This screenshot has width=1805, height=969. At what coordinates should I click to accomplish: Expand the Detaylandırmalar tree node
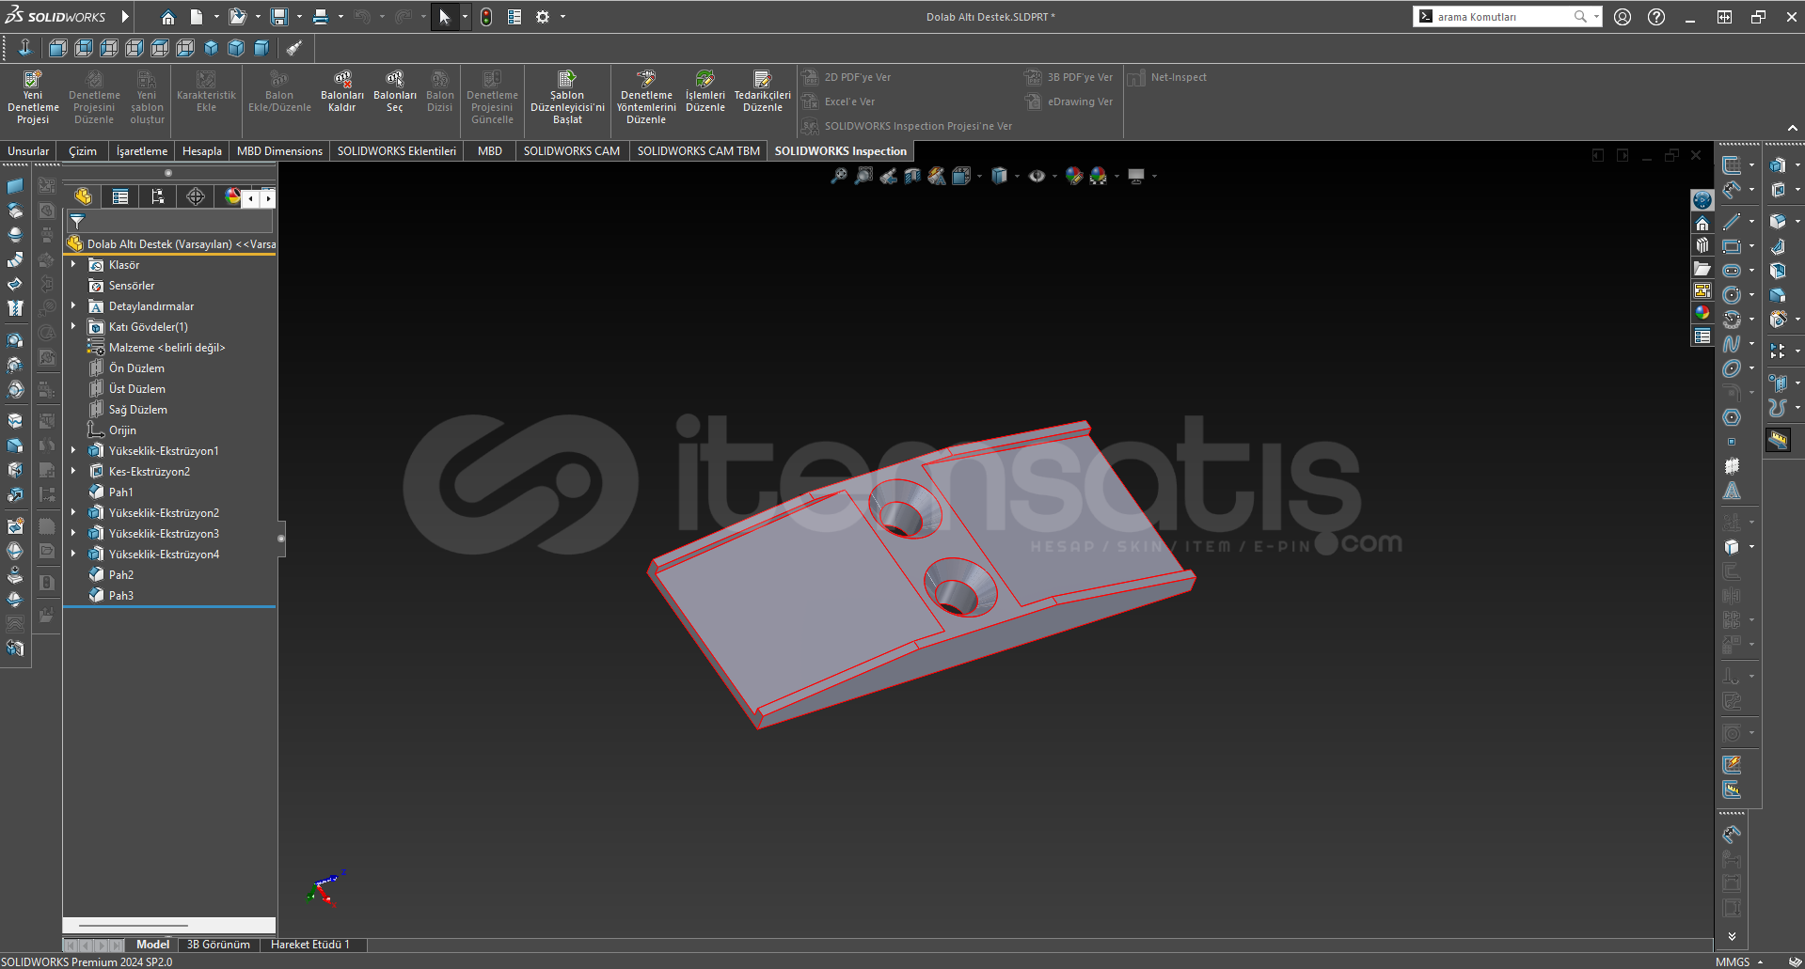[73, 306]
